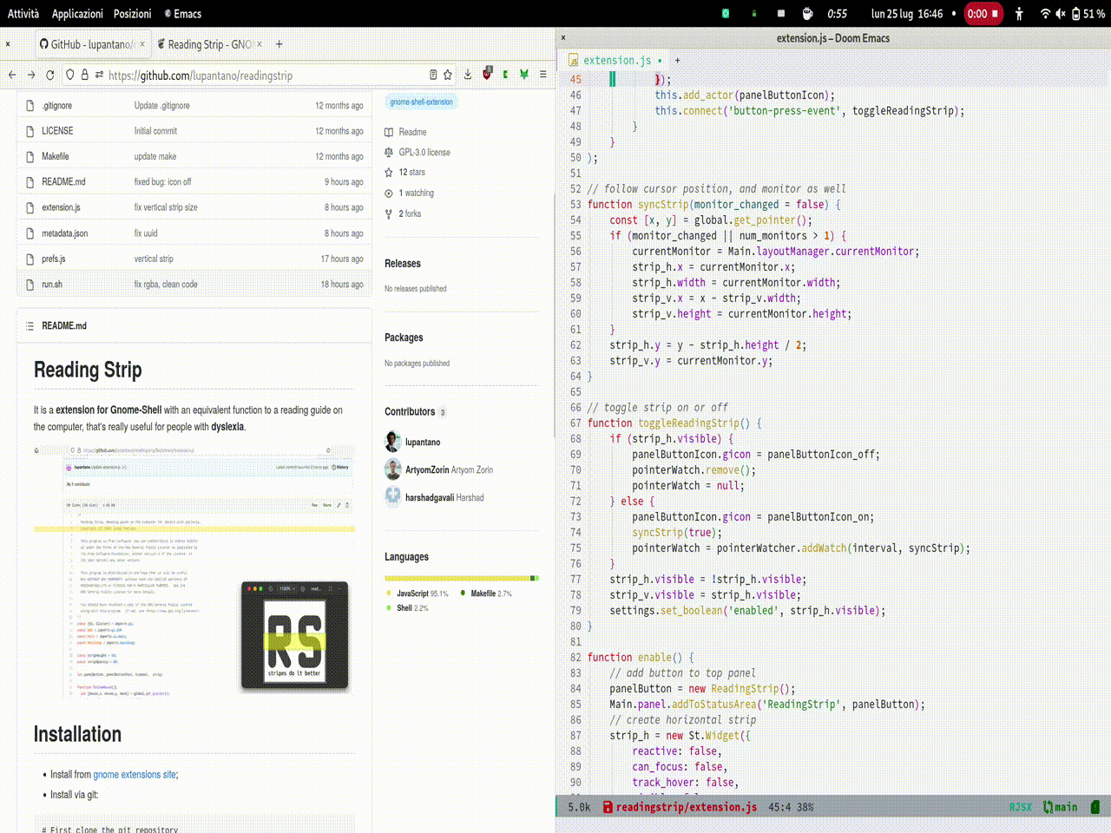The height and width of the screenshot is (833, 1111).
Task: Open the Applicazioni menu
Action: (x=77, y=14)
